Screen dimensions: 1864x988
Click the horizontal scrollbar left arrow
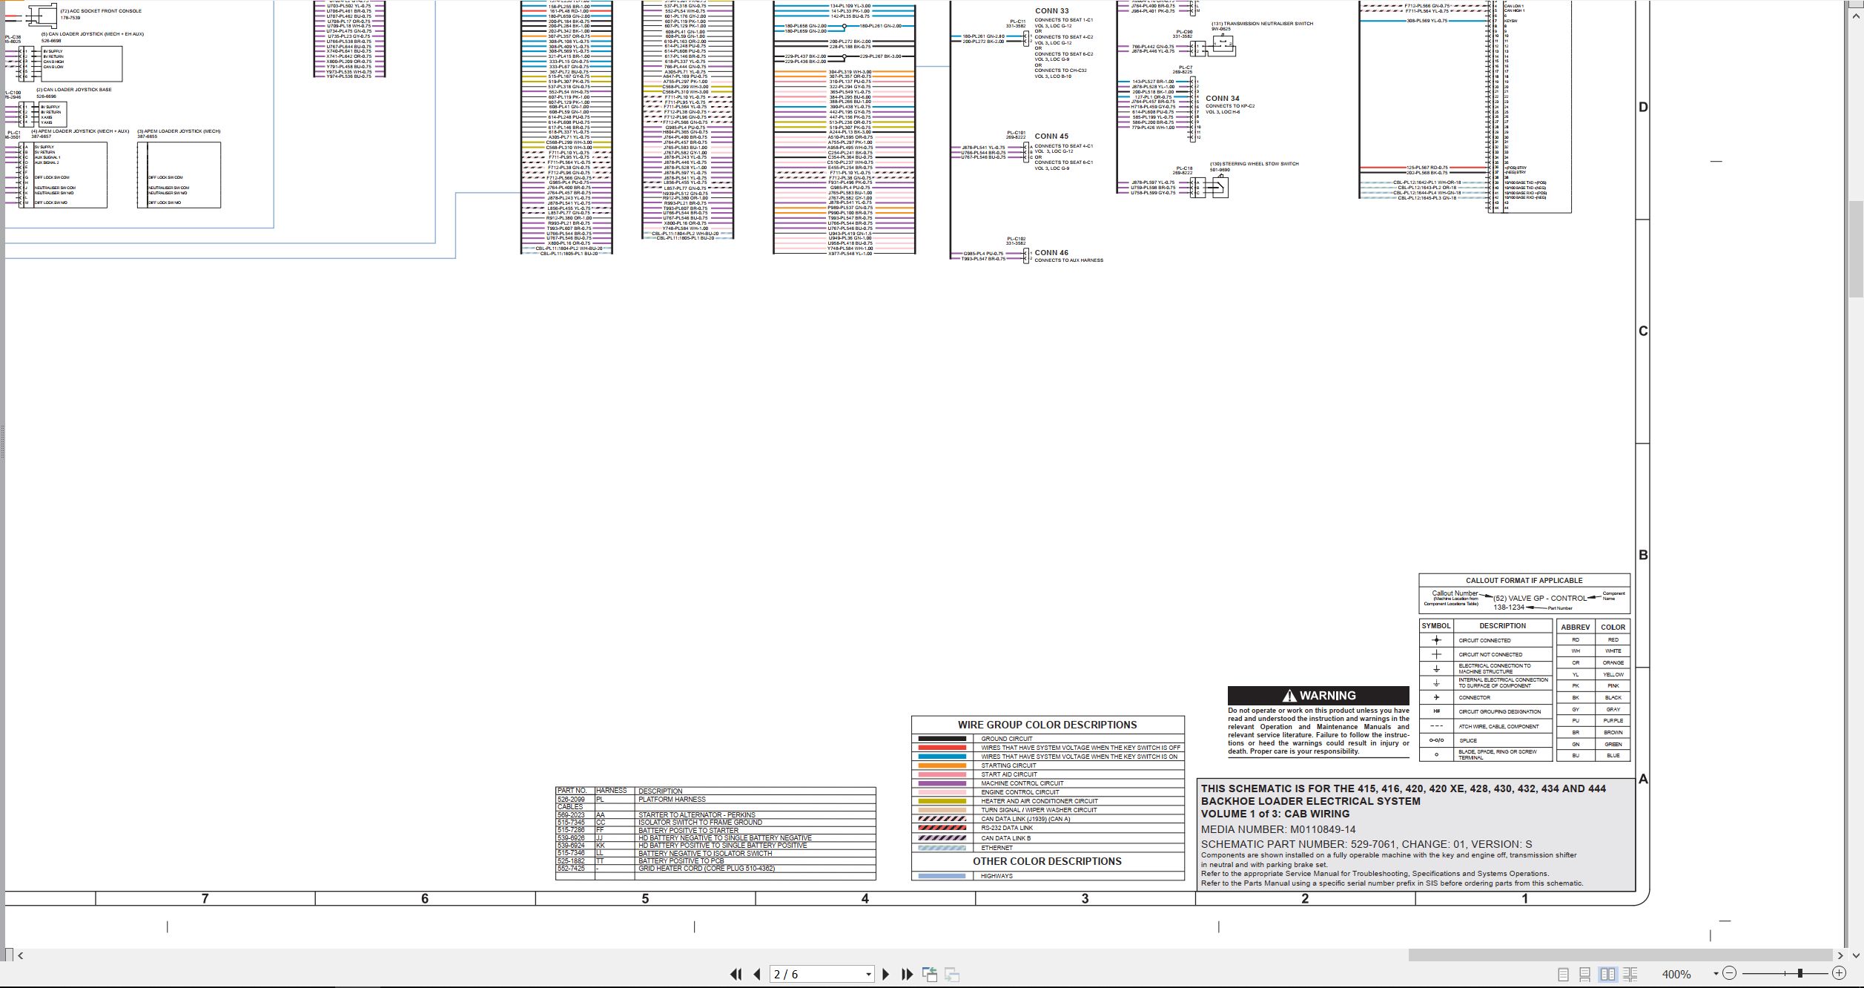(20, 955)
